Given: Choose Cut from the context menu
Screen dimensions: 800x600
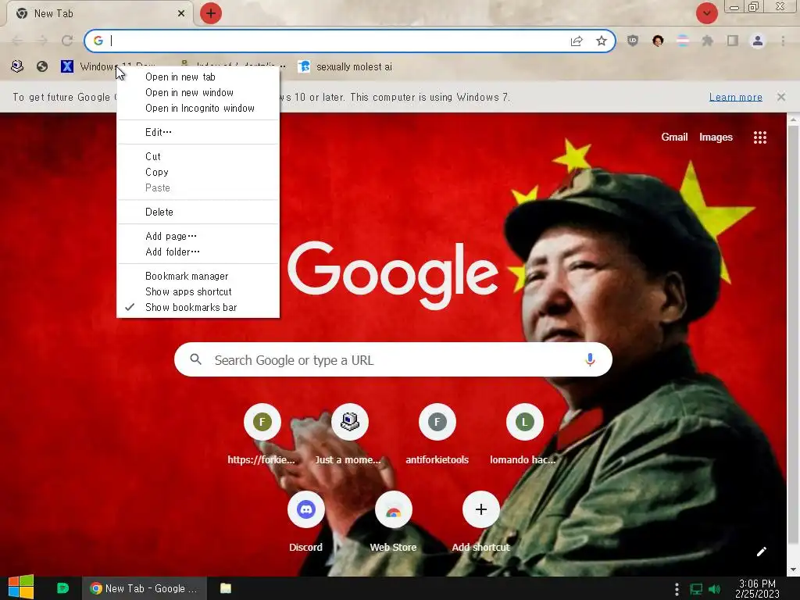Looking at the screenshot, I should pyautogui.click(x=198, y=156).
